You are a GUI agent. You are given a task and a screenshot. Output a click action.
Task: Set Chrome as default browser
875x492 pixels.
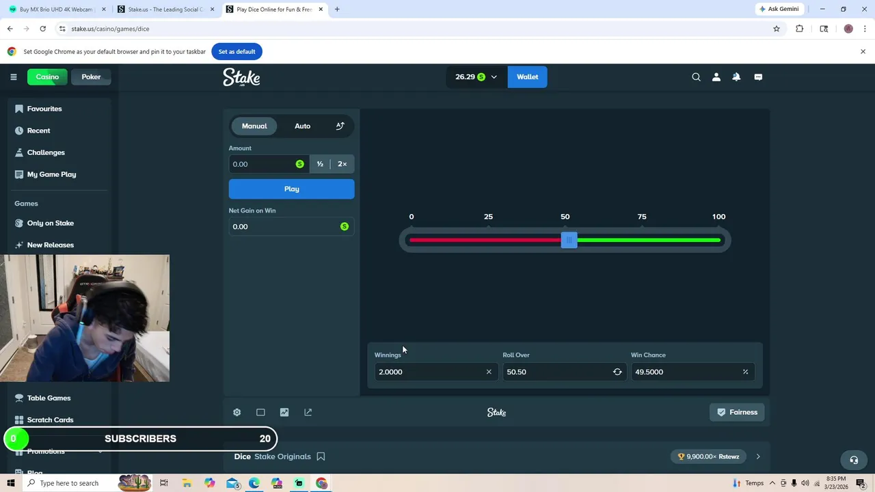click(237, 51)
